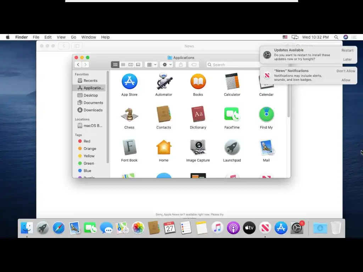Open the Font Book app icon

(x=129, y=147)
